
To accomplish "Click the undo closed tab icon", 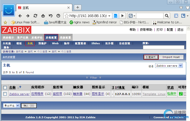I will tap(51, 16).
